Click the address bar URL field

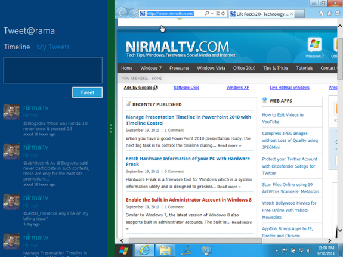coord(170,13)
